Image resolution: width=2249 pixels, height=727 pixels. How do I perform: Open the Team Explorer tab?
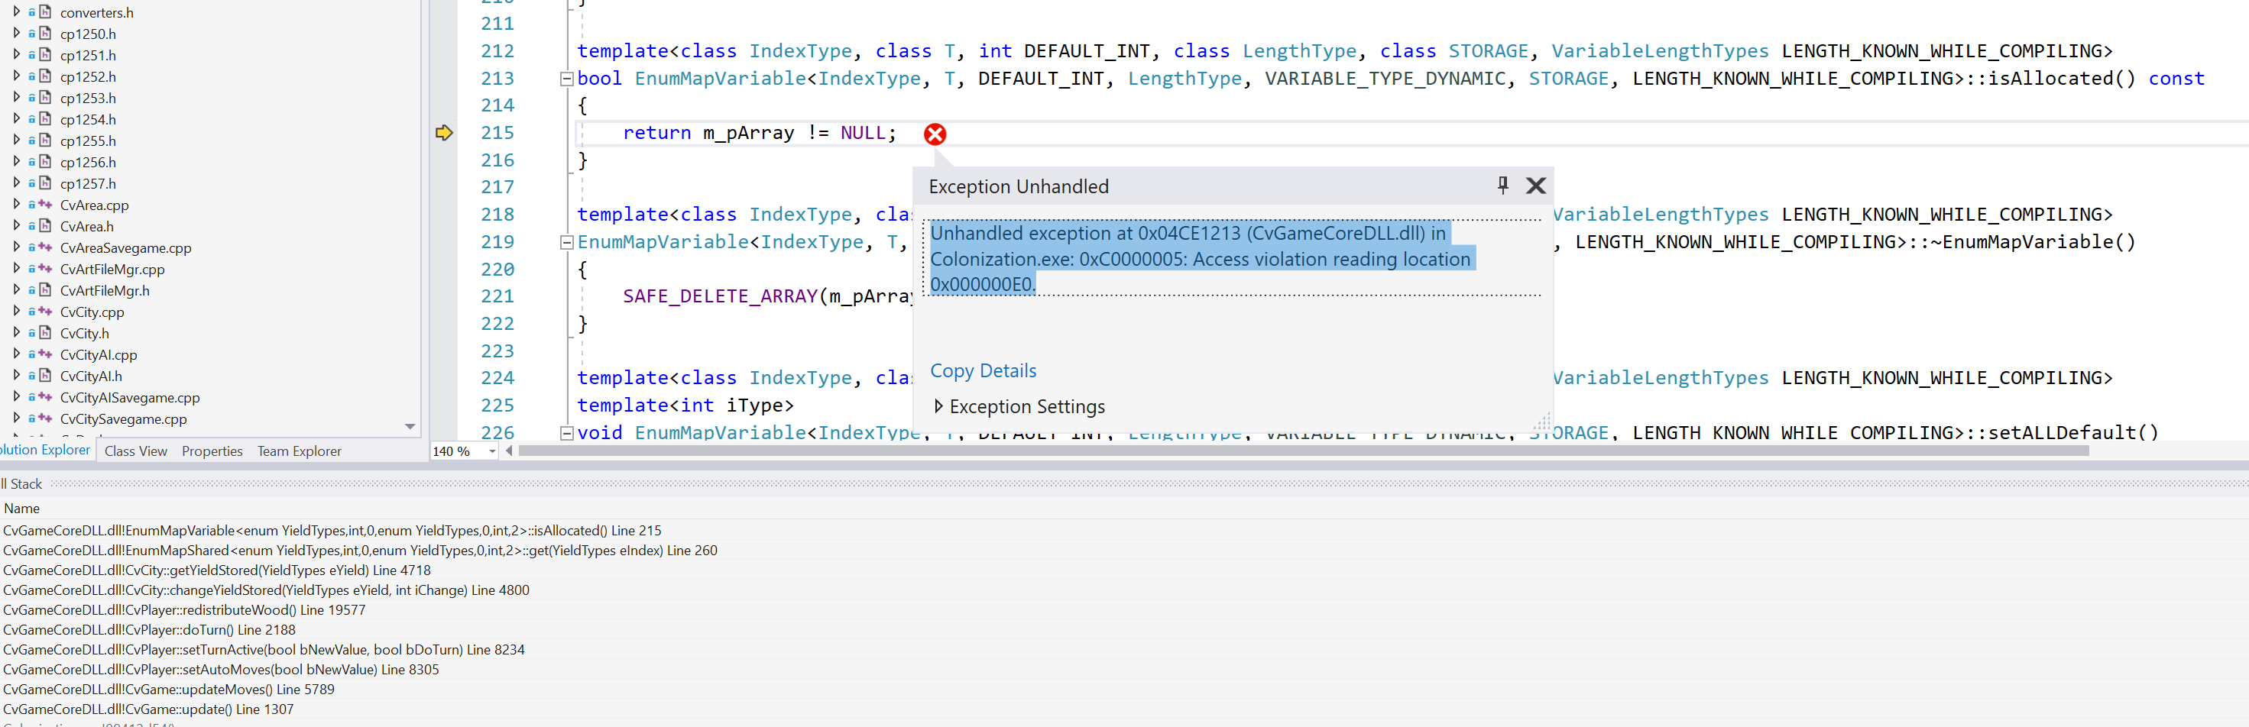(x=299, y=451)
